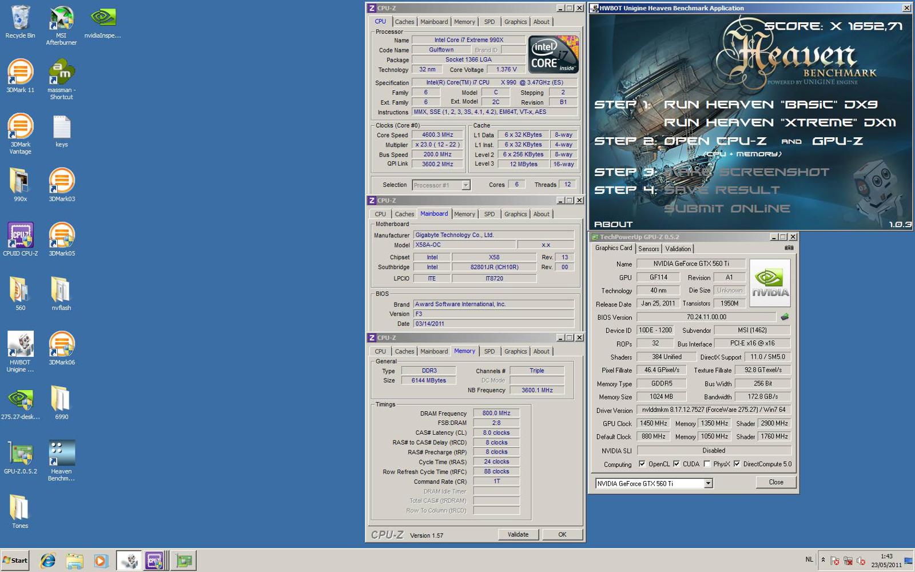Viewport: 915px width, 572px height.
Task: Click the NVIDIA logo in GPU-Z
Action: 770,283
